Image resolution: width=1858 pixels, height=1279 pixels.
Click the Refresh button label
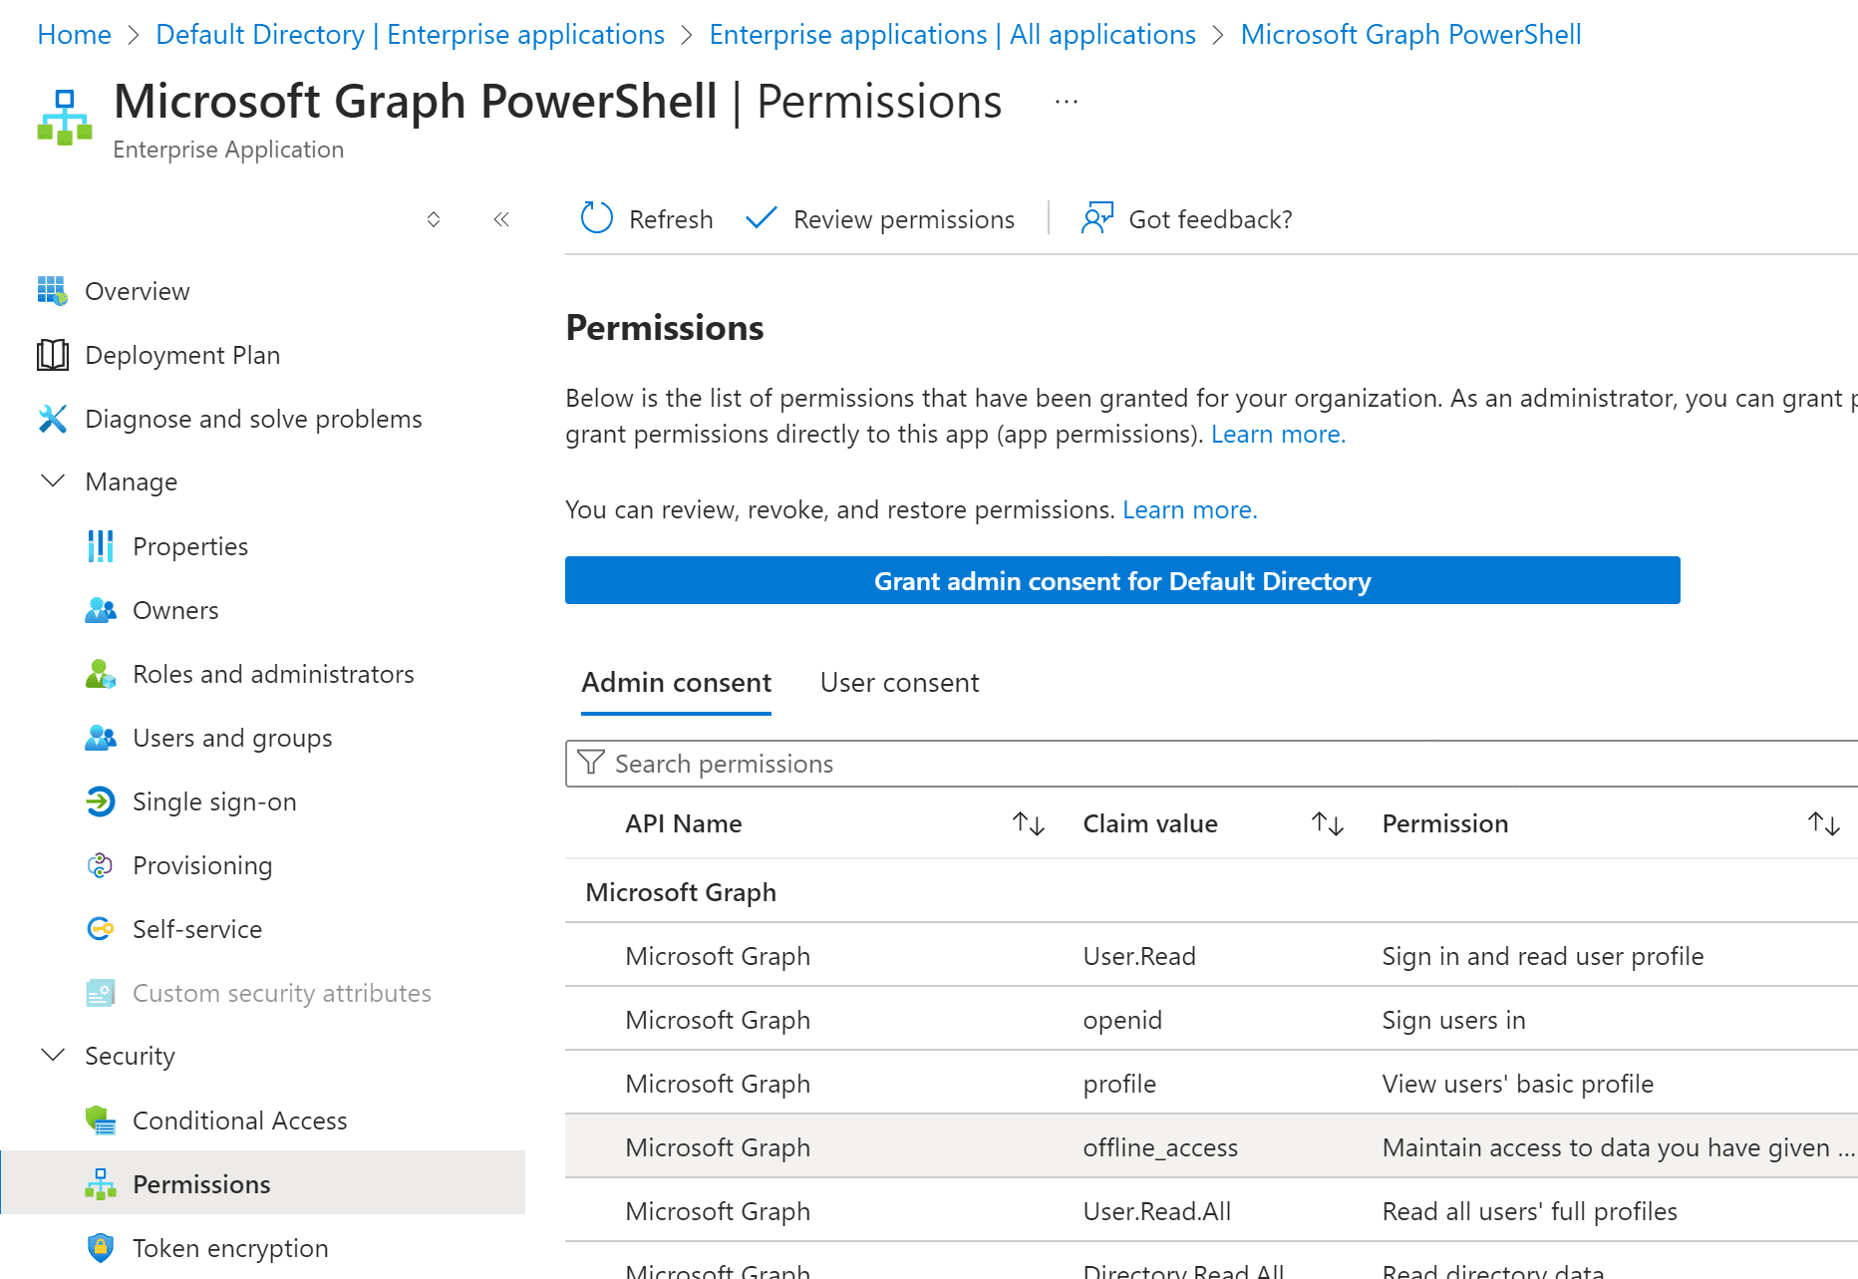671,219
